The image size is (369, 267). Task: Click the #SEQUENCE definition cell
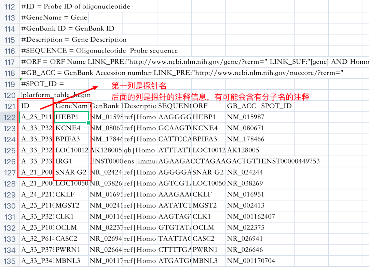click(x=99, y=51)
